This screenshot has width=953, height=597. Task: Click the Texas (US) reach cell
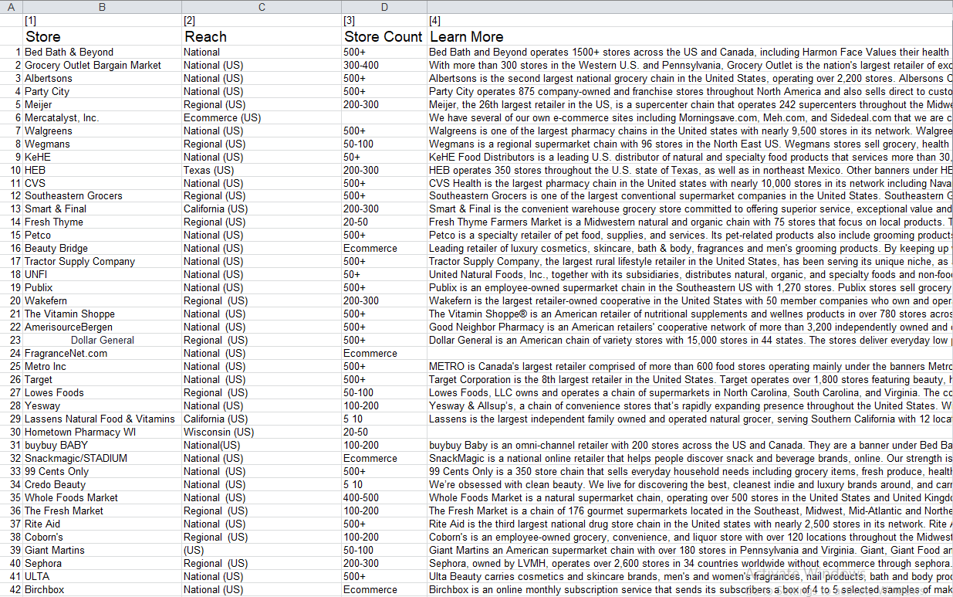coord(262,171)
